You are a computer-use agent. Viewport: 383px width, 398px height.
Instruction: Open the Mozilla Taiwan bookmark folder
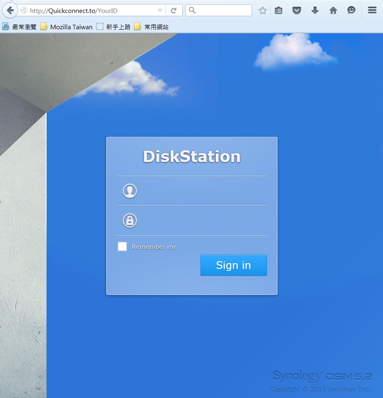67,27
